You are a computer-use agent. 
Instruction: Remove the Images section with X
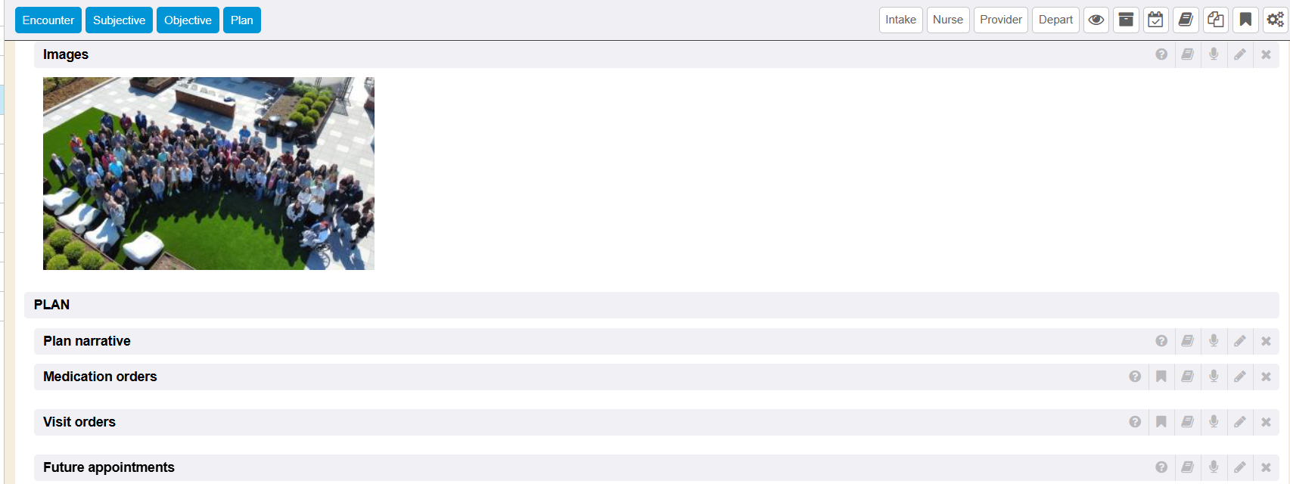coord(1266,54)
